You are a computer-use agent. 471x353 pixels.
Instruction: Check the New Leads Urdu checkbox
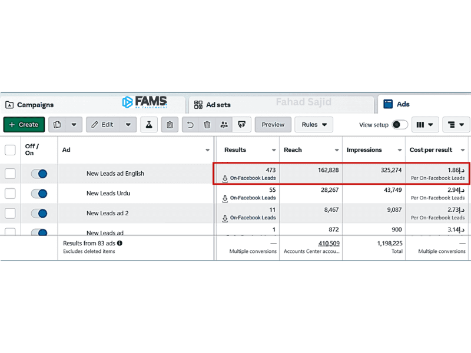click(10, 194)
